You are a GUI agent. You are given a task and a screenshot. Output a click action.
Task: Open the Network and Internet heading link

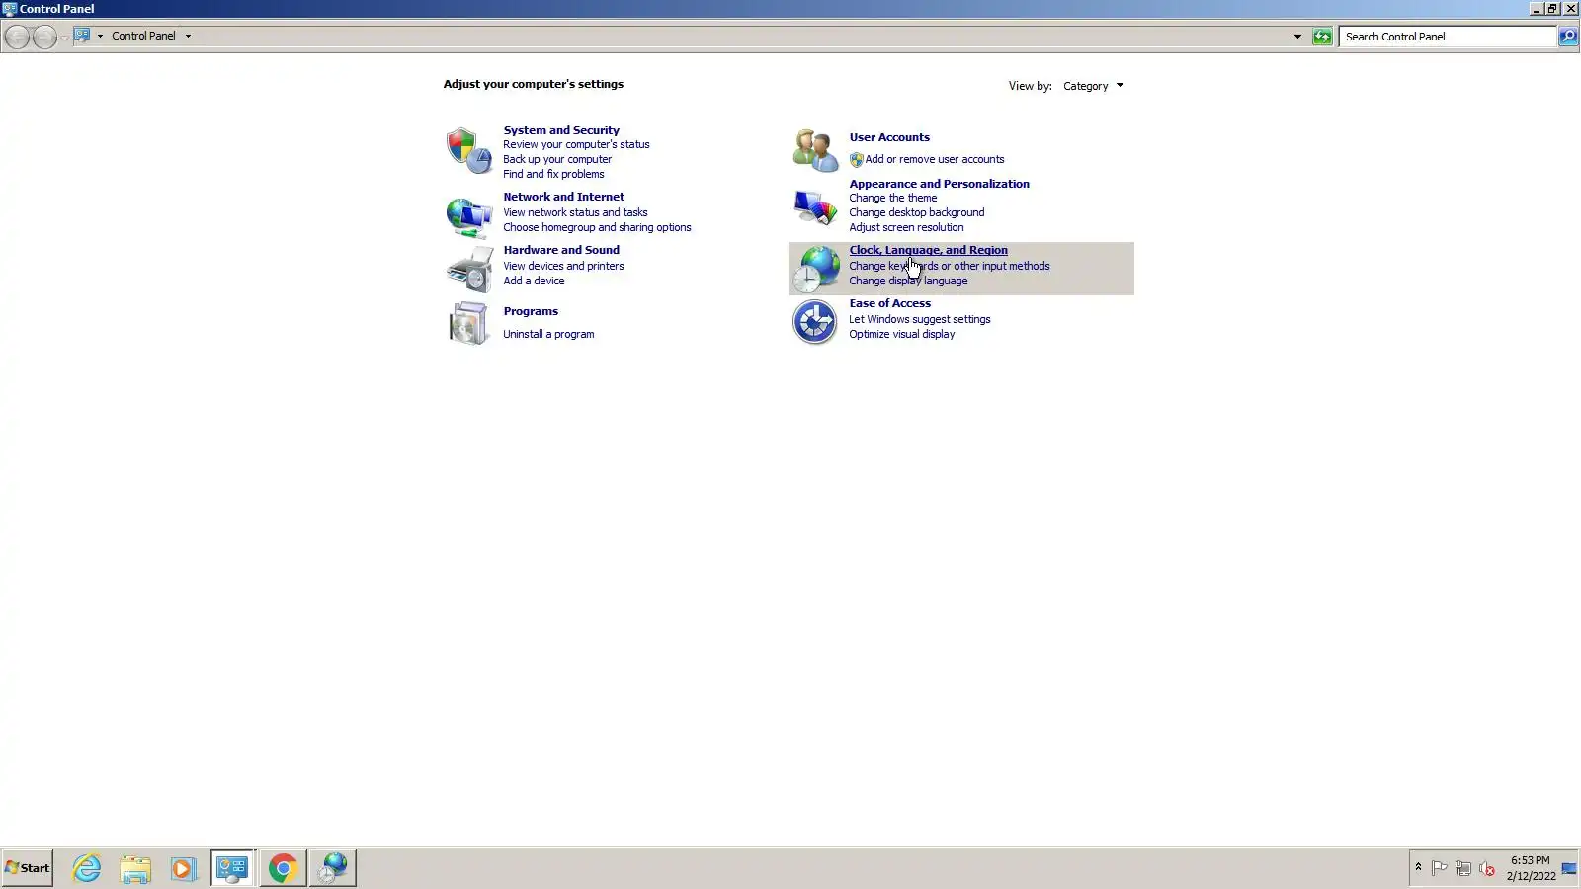click(563, 197)
